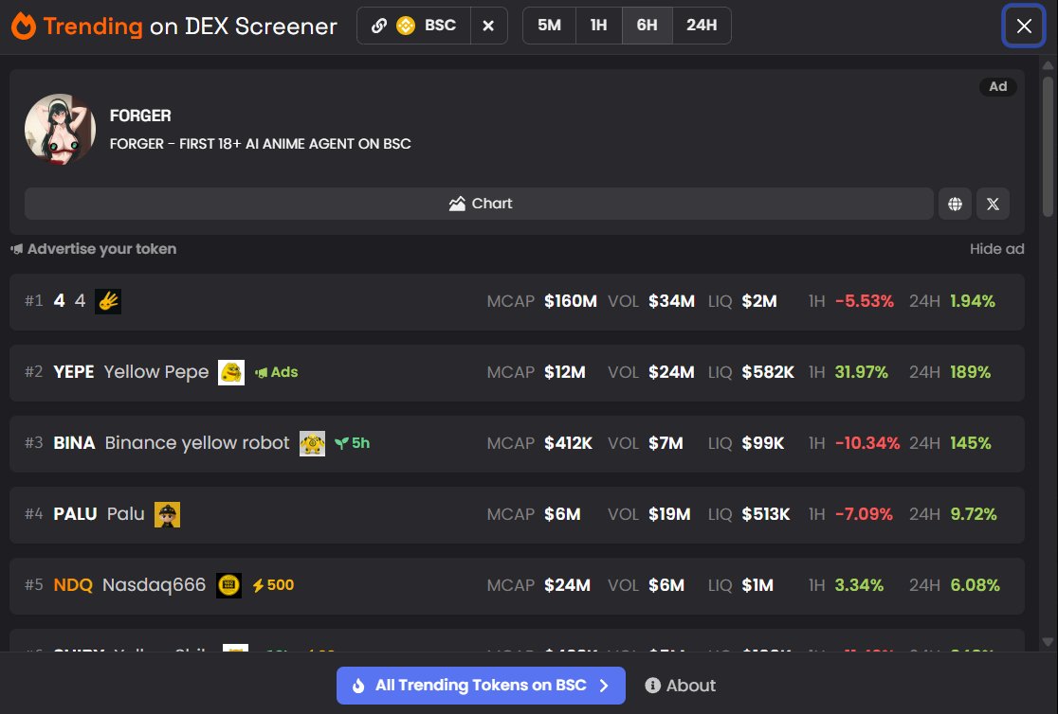Click Advertise your token link
This screenshot has width=1058, height=714.
pyautogui.click(x=101, y=249)
